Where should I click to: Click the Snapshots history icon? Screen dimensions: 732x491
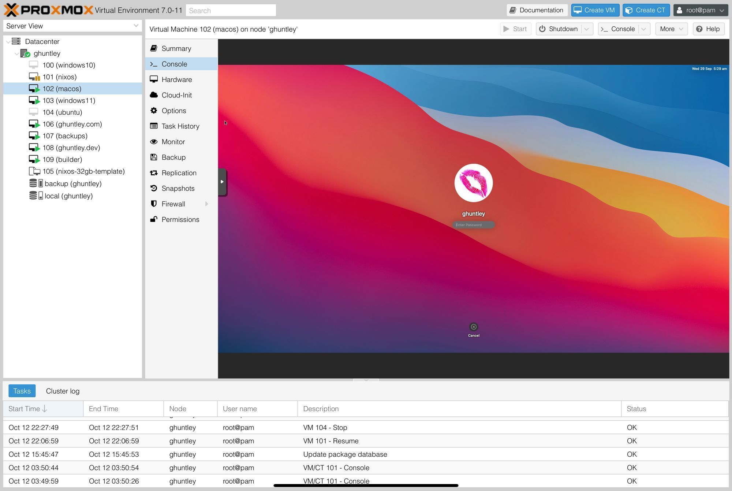click(154, 188)
